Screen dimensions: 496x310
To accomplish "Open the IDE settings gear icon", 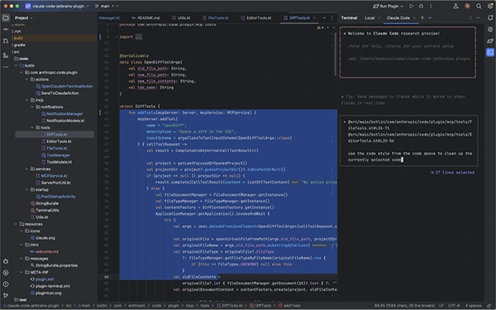I will click(490, 6).
